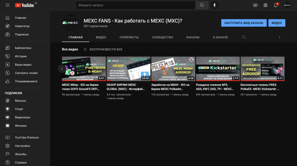
Task: Open YouTube apps grid
Action: (265, 5)
